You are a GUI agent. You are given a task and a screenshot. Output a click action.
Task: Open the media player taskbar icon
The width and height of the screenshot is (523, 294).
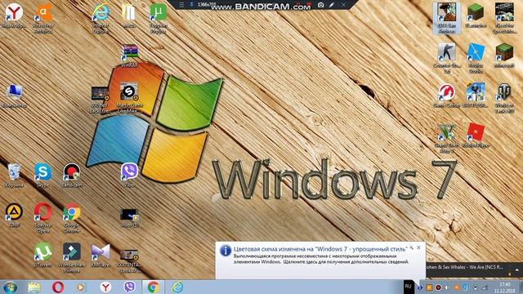81,287
